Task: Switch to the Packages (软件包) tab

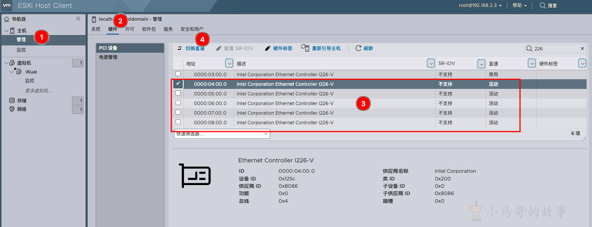Action: 149,29
